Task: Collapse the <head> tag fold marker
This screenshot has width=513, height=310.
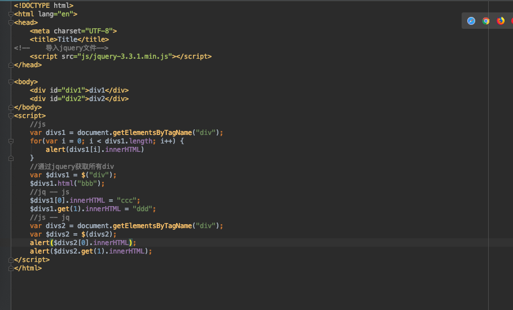Action: pyautogui.click(x=11, y=23)
